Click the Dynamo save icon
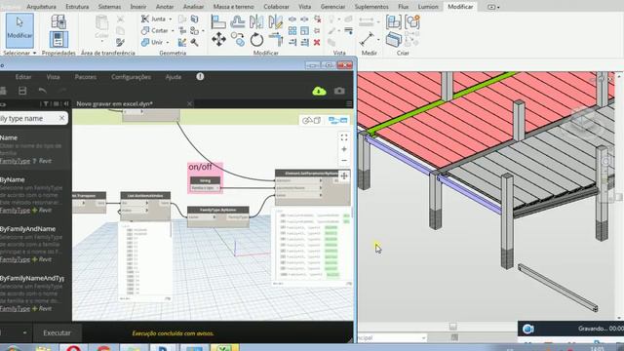 (22, 91)
